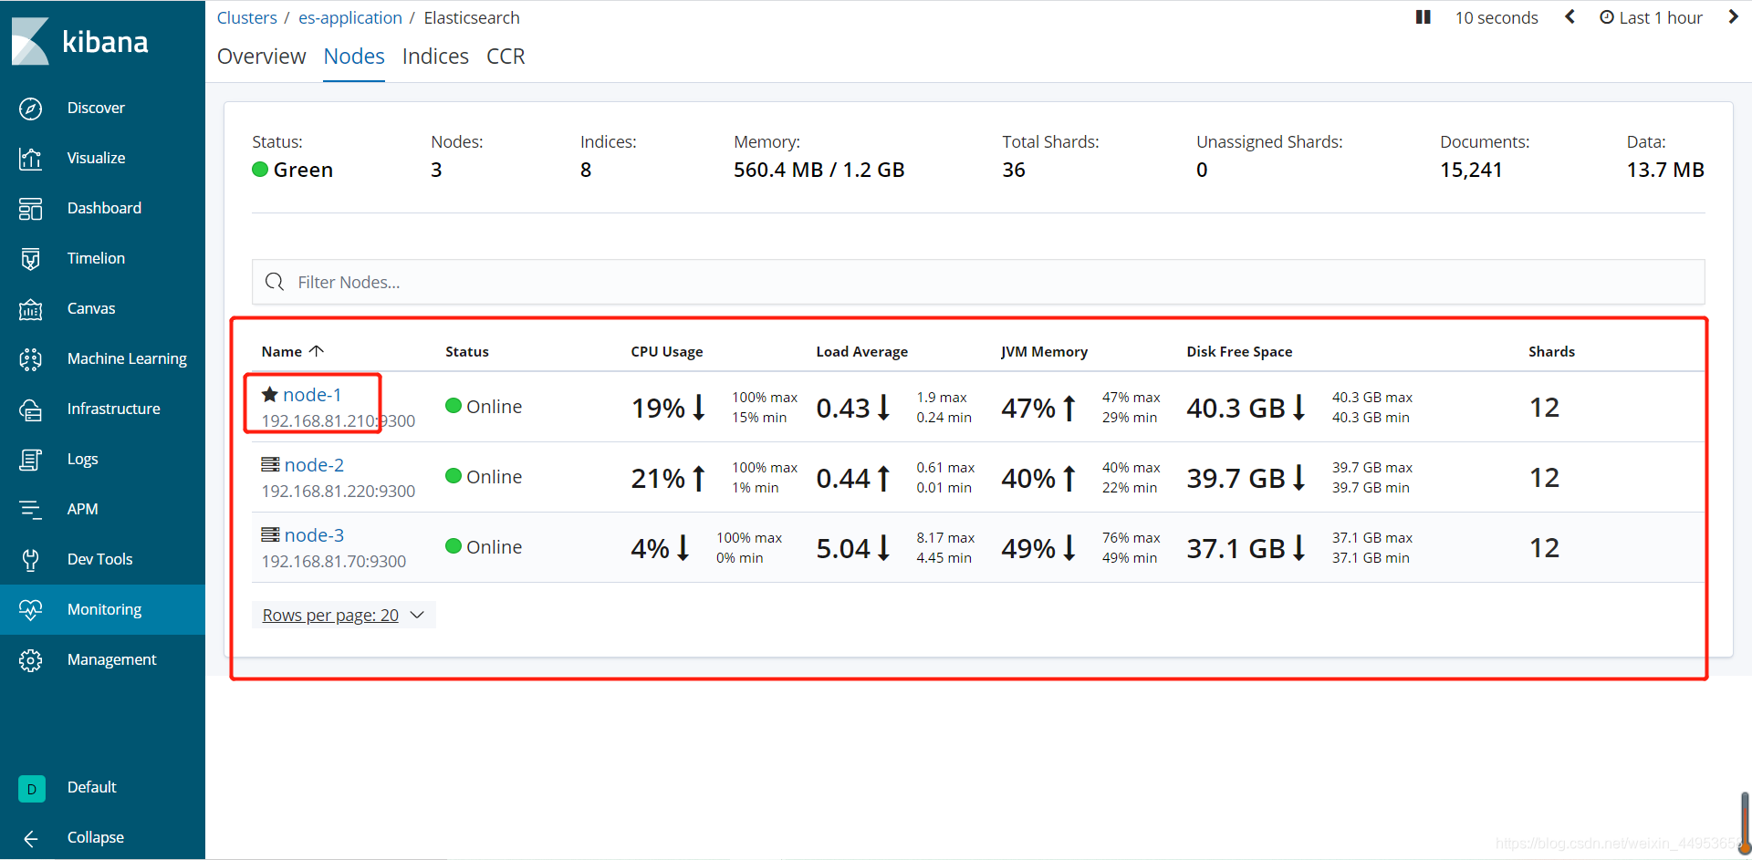Go to es-application breadcrumb

click(350, 17)
